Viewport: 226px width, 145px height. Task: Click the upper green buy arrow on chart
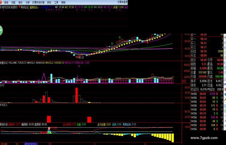(x=120, y=38)
